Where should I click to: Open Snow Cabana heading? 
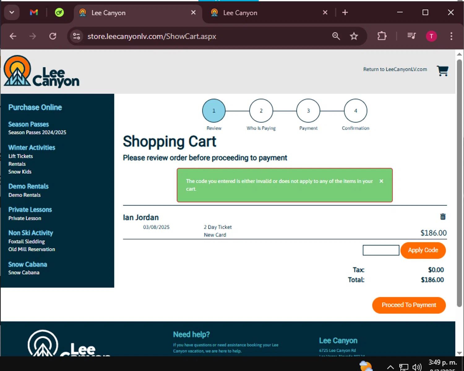pyautogui.click(x=28, y=265)
